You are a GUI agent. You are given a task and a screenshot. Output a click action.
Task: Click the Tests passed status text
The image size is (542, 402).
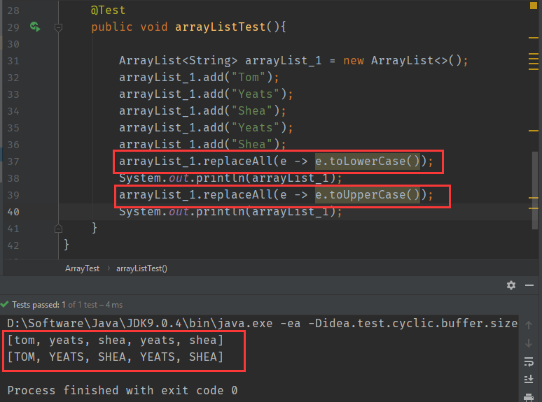pos(67,305)
